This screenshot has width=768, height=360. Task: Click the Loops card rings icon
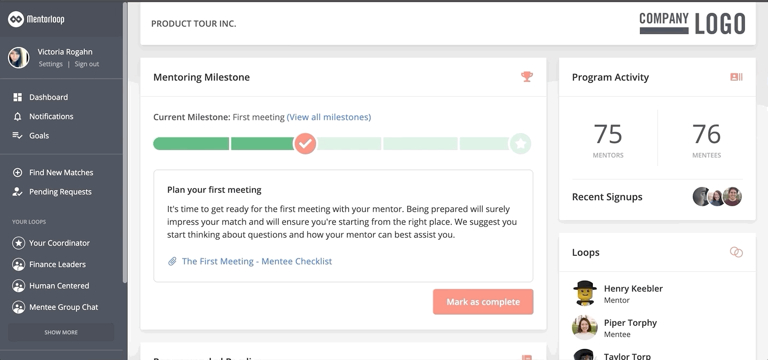point(736,252)
